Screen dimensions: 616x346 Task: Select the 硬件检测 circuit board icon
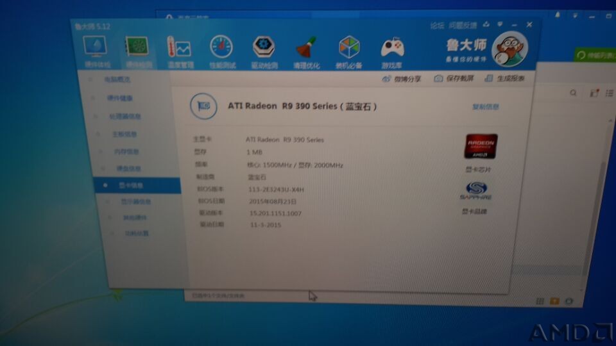point(137,47)
